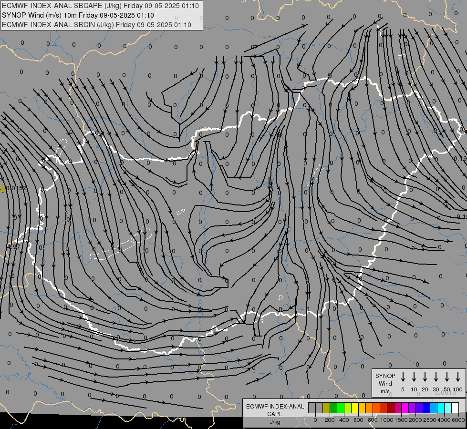This screenshot has height=429, width=467.
Task: Click the 6000 tick label on CAPE scale
Action: tap(458, 420)
